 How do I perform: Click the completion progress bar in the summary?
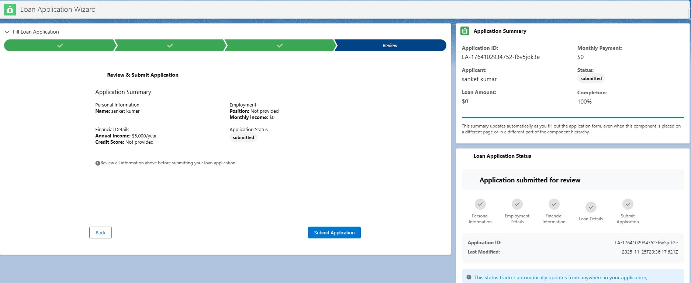573,118
